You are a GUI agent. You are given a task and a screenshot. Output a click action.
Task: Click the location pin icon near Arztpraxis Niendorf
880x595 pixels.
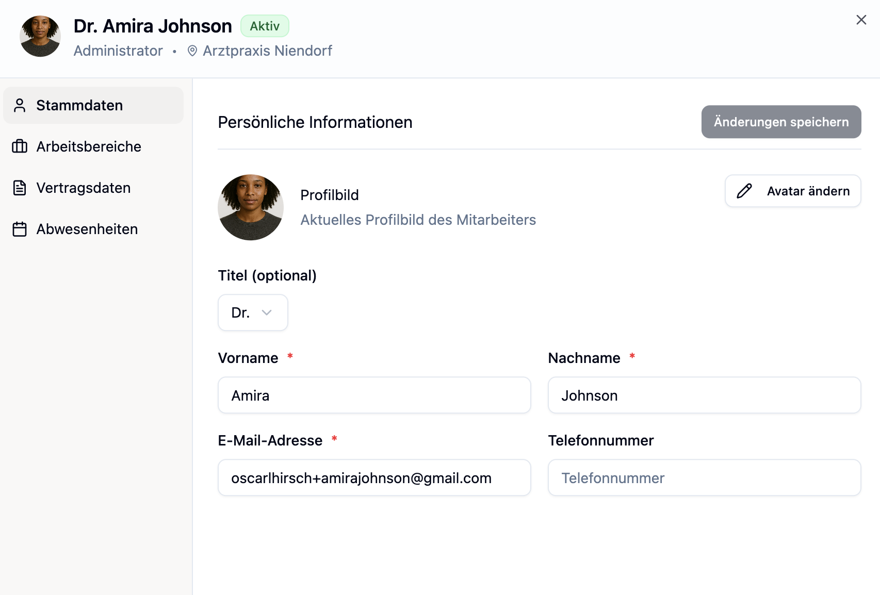coord(192,51)
